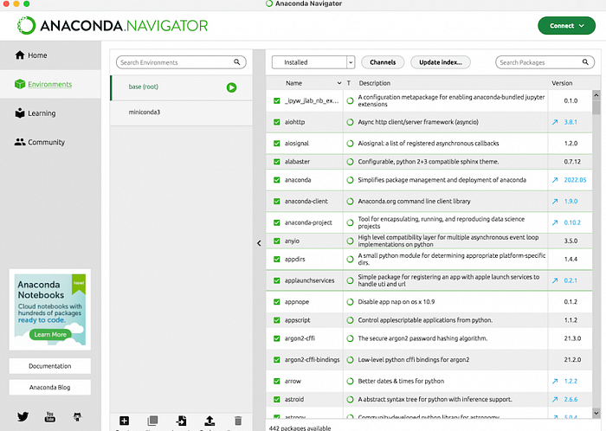The width and height of the screenshot is (606, 431).
Task: Collapse the environments panel with left chevron
Action: pos(259,243)
